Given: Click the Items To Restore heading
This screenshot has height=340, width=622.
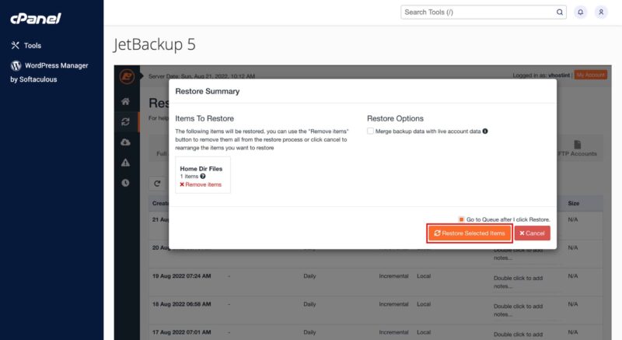Looking at the screenshot, I should [x=204, y=118].
